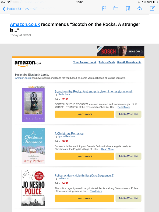Add A Christmas Romance to Wish List
Image resolution: width=159 pixels, height=212 pixels.
tap(128, 156)
